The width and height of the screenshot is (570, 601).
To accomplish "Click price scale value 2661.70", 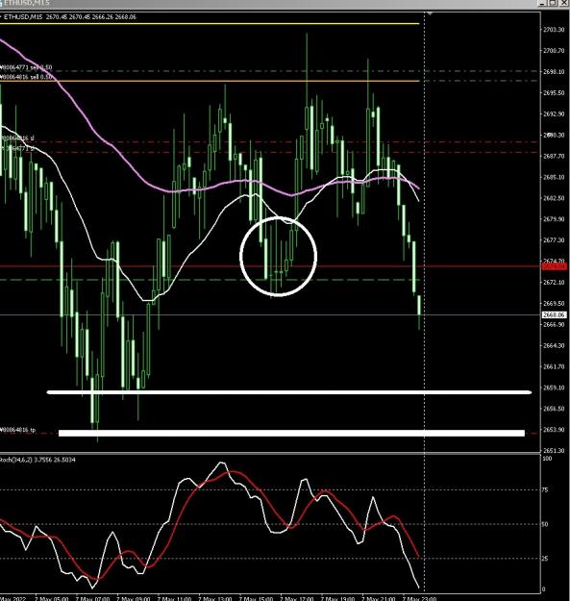I will (x=554, y=366).
